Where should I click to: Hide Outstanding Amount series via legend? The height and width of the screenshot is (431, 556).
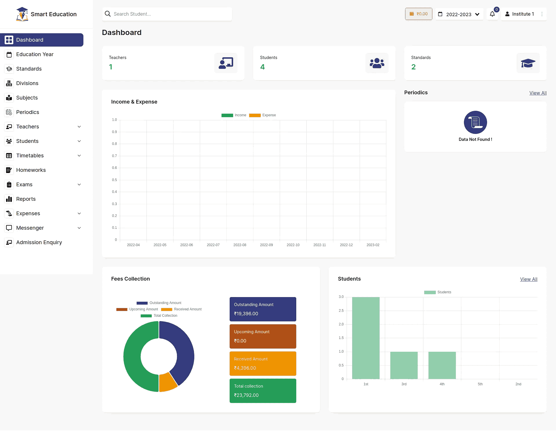[159, 303]
